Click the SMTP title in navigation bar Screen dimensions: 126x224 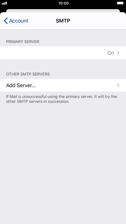pos(63,21)
